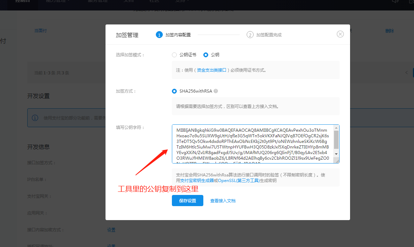Viewport: 414px width, 247px height.
Task: Click 保存设置 to save the settings
Action: (x=187, y=201)
